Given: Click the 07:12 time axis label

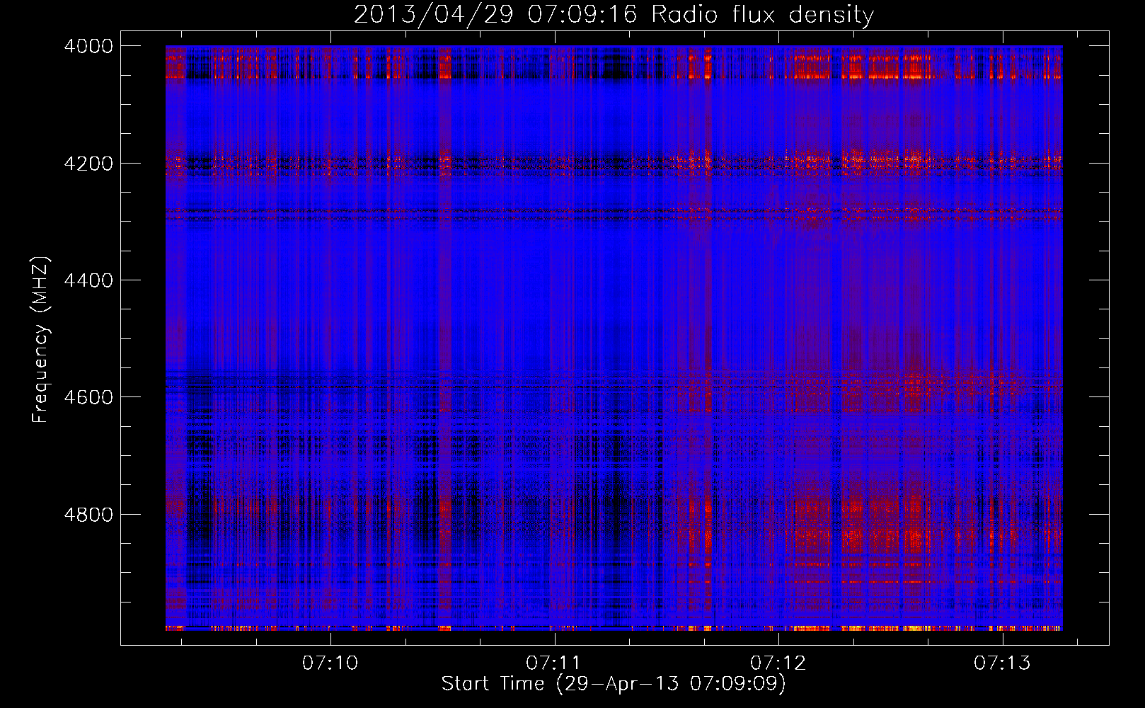Looking at the screenshot, I should point(778,663).
